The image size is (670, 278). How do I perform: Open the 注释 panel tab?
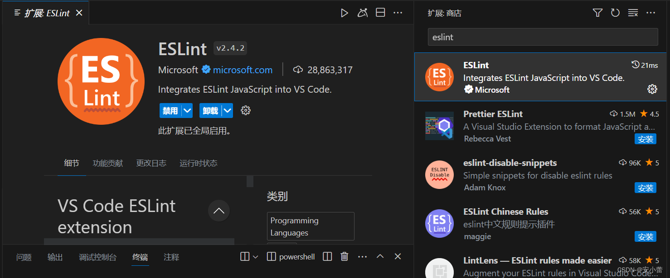[171, 257]
